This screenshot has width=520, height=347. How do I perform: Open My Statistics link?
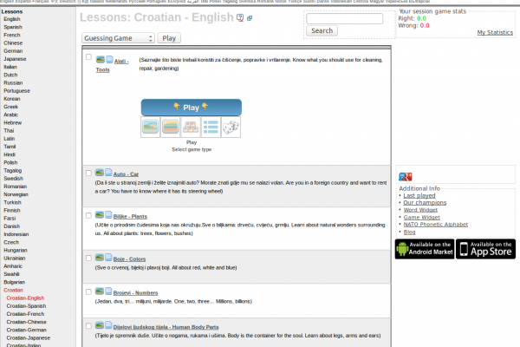pos(495,33)
